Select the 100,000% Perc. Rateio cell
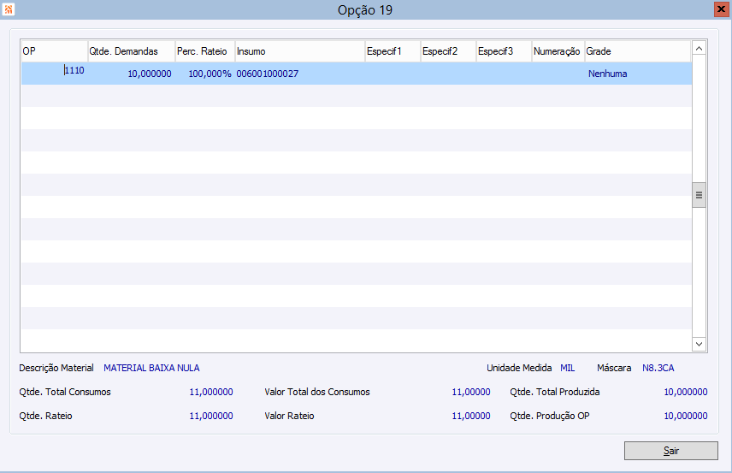The height and width of the screenshot is (473, 732). [x=205, y=74]
